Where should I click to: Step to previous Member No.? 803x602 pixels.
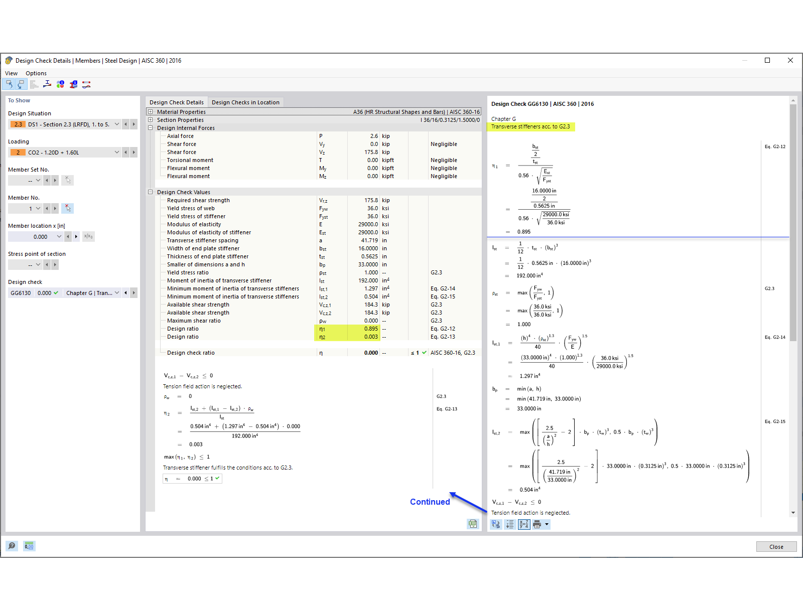point(47,208)
